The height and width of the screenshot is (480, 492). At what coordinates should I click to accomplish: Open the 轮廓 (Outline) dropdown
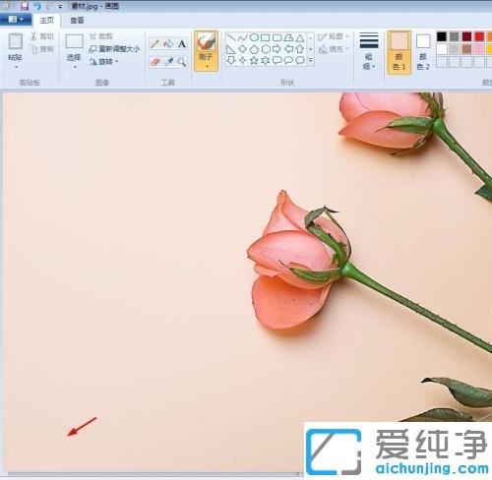[334, 36]
